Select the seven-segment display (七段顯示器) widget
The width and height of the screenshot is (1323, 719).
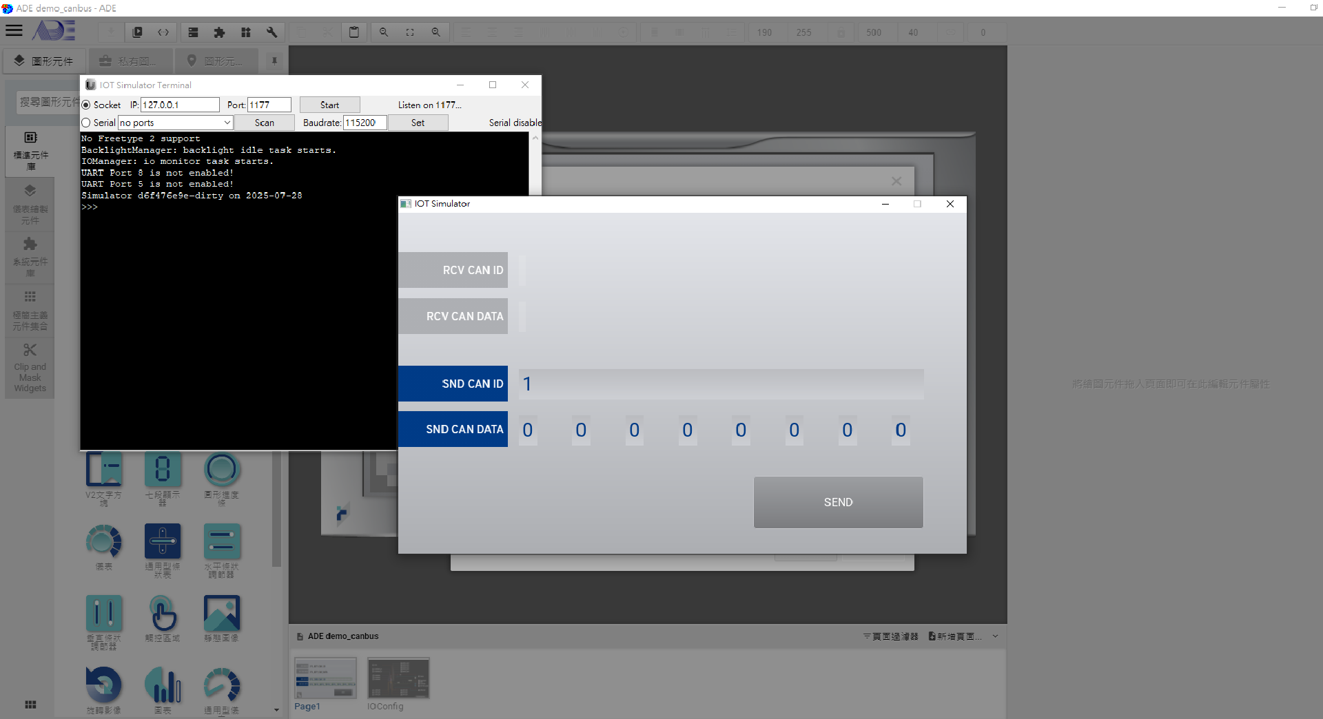(163, 470)
